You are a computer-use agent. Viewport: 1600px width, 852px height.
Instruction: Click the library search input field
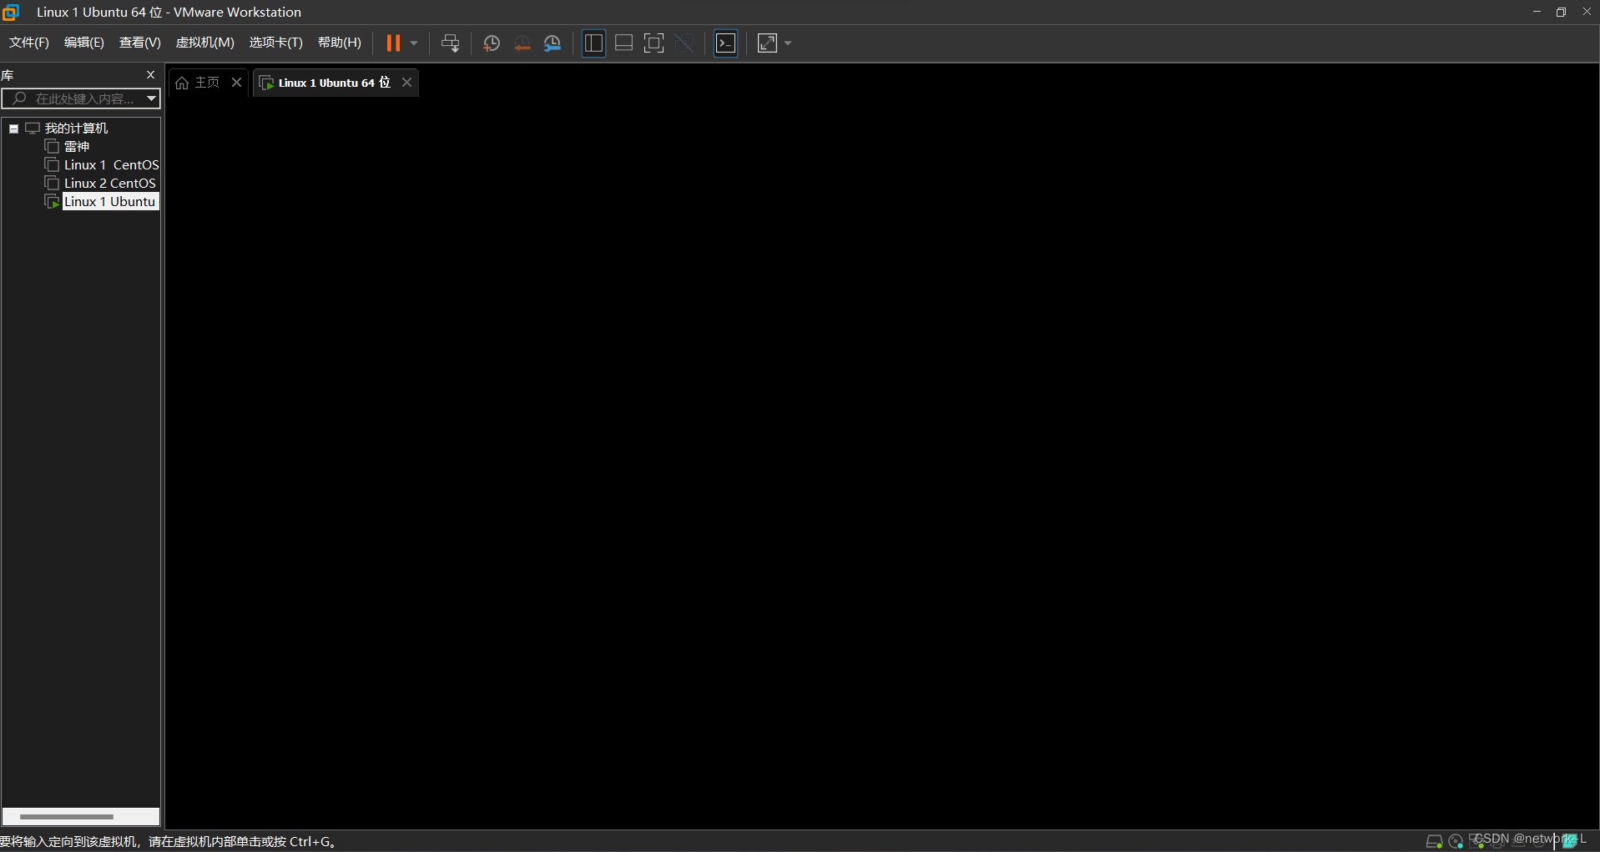coord(79,98)
